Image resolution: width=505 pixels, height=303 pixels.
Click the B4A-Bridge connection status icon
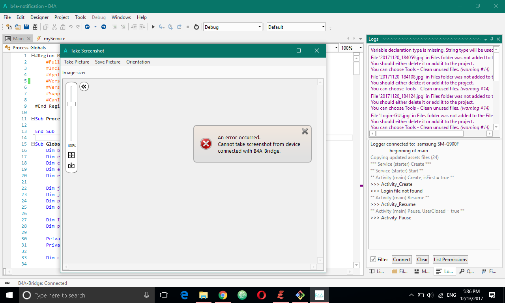coord(7,283)
